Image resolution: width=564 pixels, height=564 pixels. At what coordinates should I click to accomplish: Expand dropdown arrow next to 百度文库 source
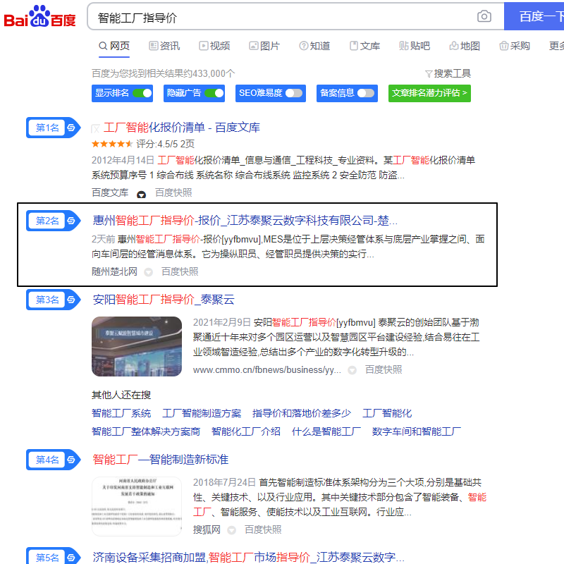(x=142, y=195)
